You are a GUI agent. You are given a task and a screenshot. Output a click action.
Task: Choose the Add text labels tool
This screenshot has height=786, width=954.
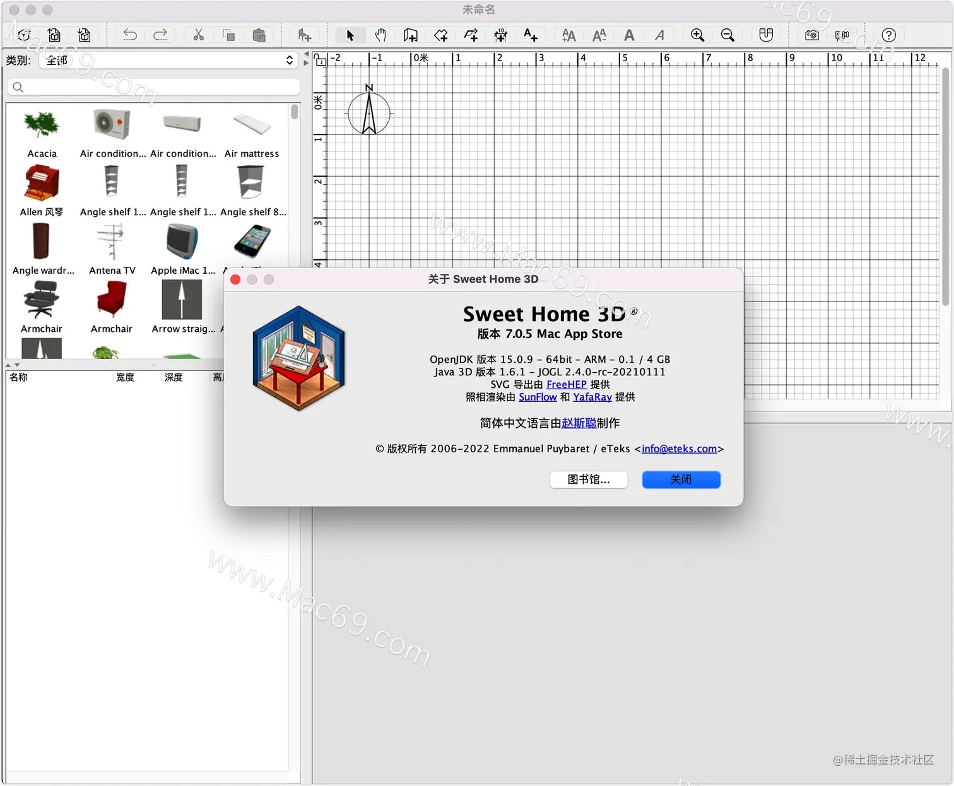(x=531, y=35)
